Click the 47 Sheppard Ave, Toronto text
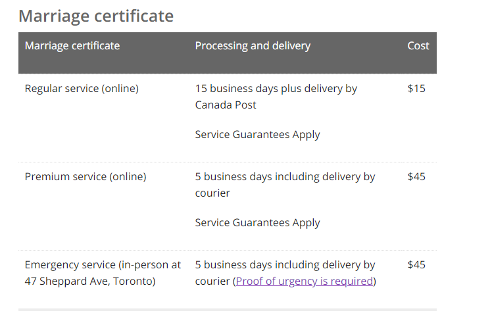The width and height of the screenshot is (490, 317). 90,281
